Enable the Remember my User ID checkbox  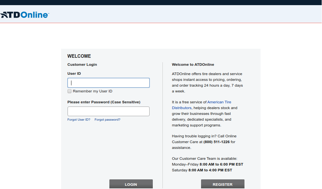coord(69,91)
